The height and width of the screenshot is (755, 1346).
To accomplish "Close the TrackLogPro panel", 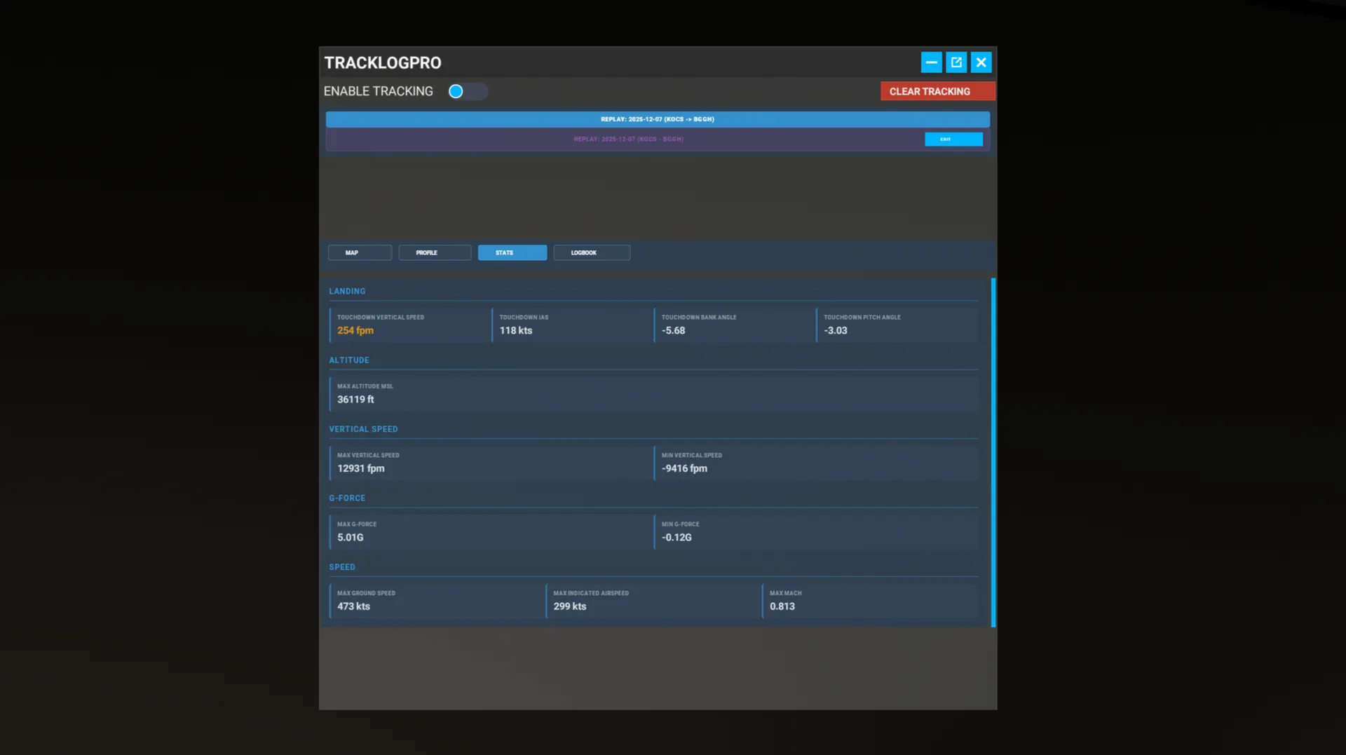I will click(x=981, y=62).
